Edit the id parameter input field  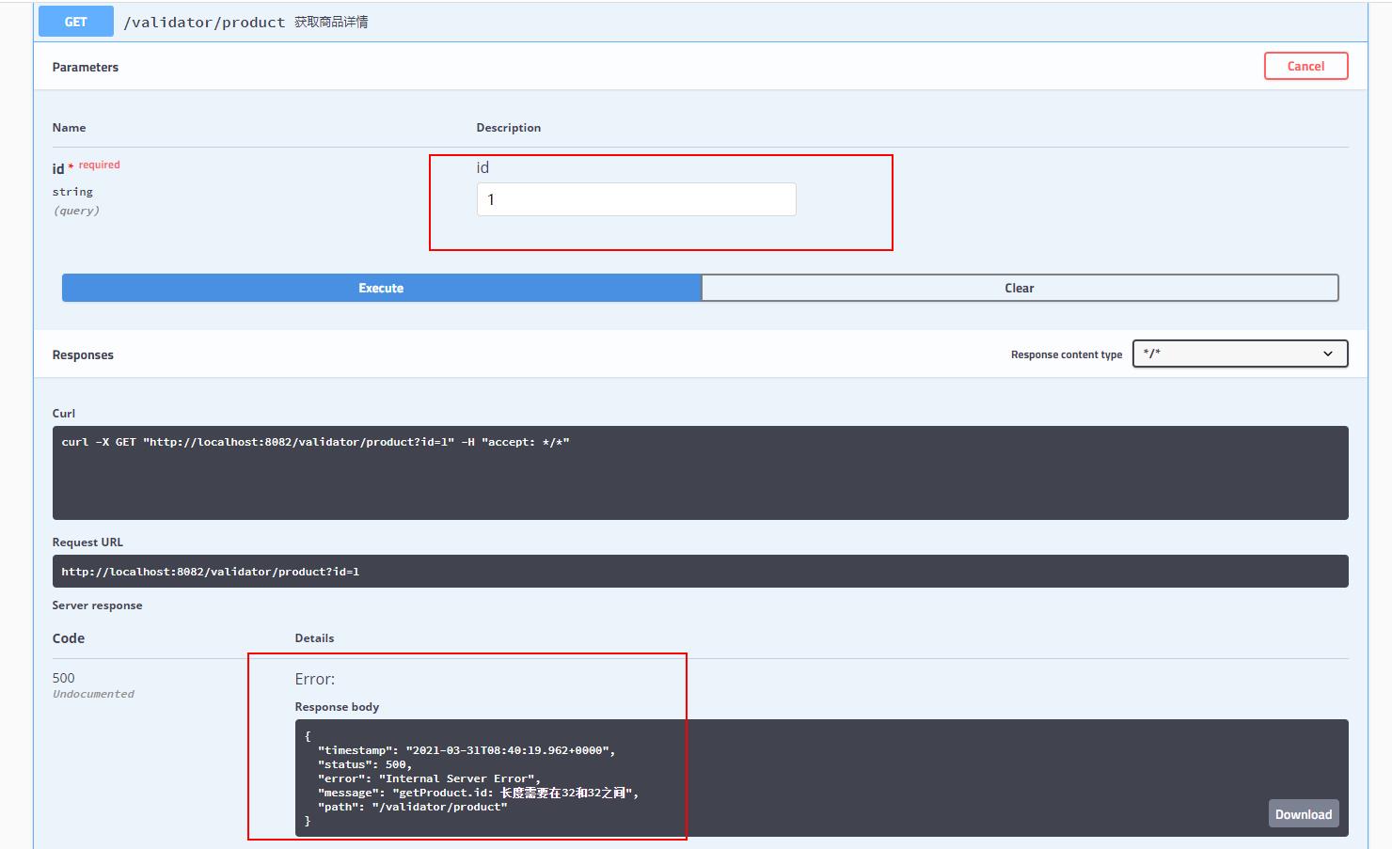point(636,199)
